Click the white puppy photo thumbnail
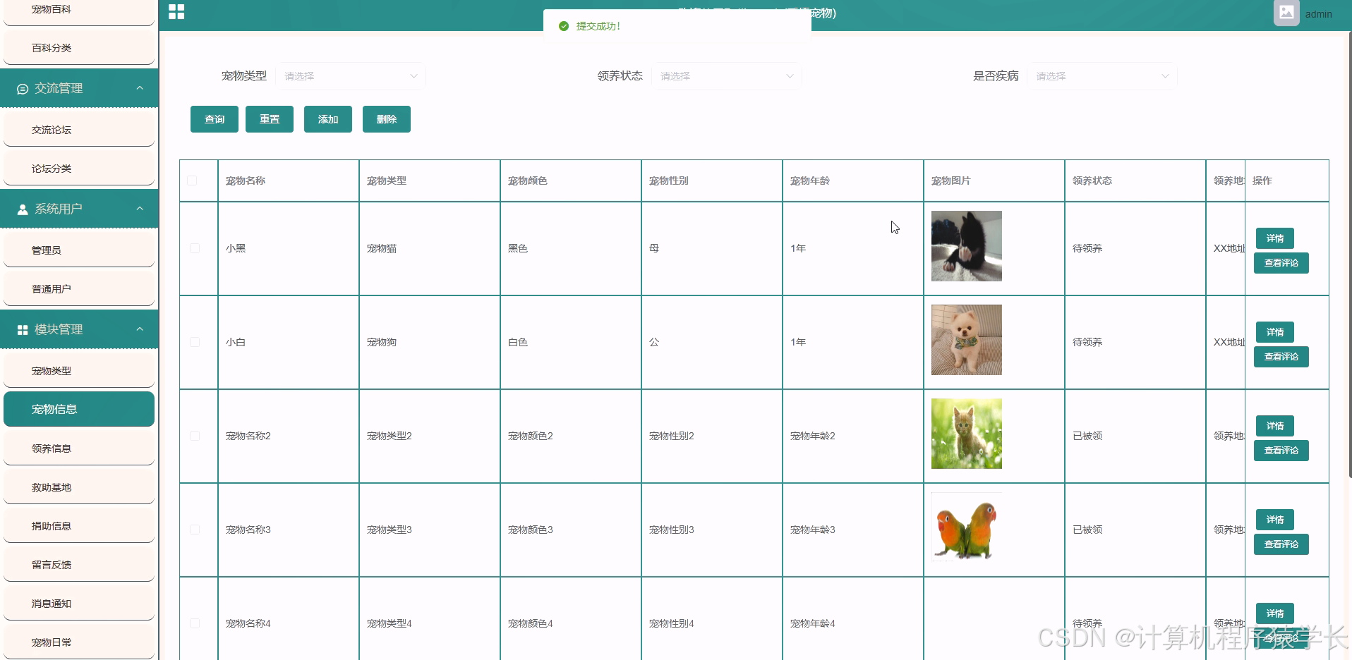 [967, 340]
